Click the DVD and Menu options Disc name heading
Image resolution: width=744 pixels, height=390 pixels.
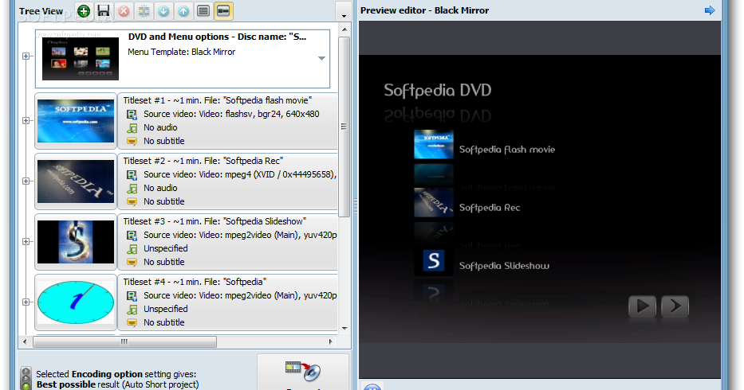(x=217, y=37)
